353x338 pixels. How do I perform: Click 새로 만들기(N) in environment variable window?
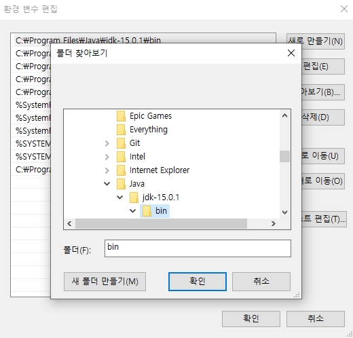pyautogui.click(x=316, y=41)
